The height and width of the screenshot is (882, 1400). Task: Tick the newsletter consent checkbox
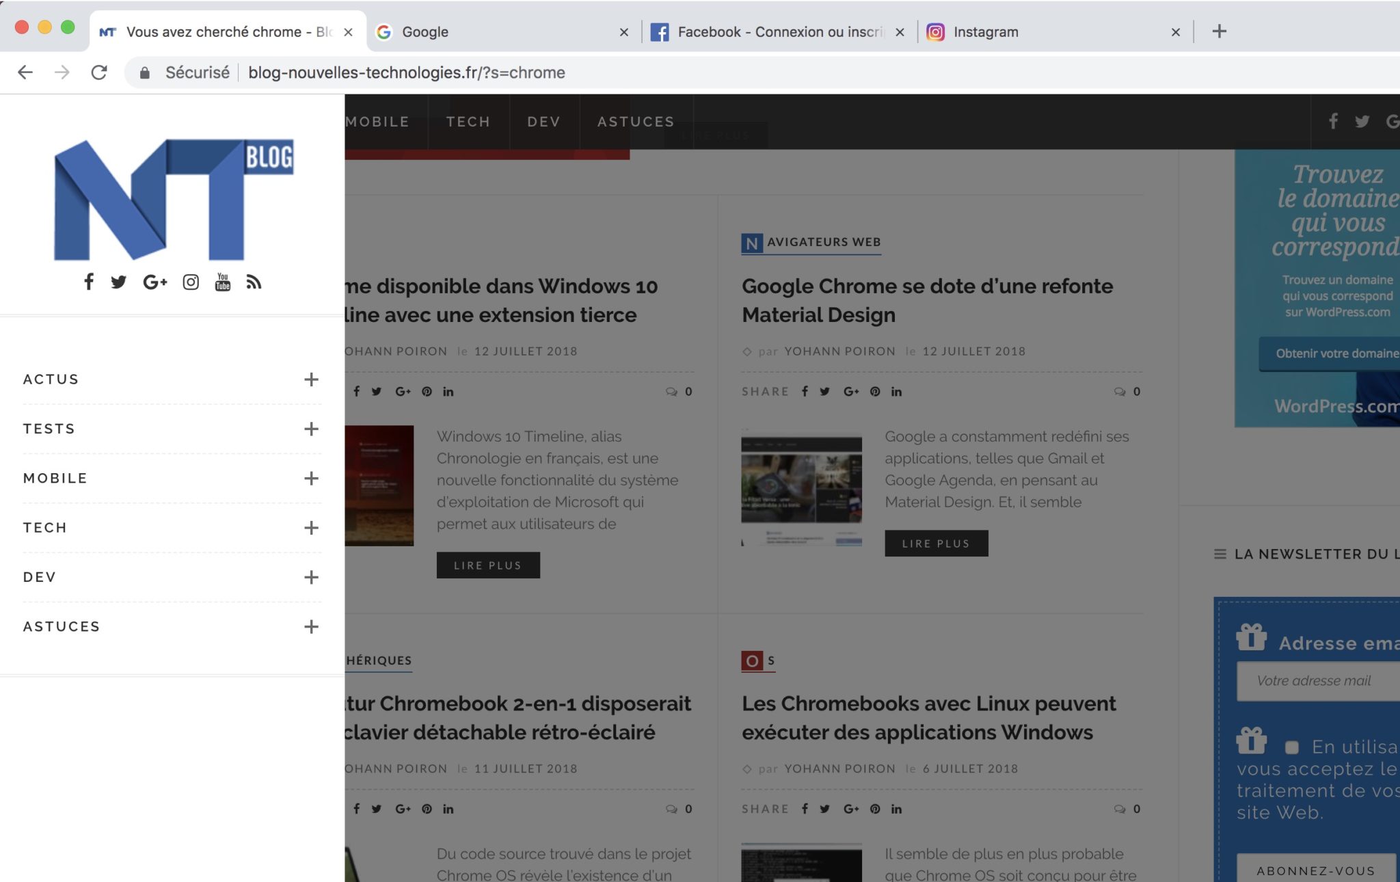coord(1291,747)
